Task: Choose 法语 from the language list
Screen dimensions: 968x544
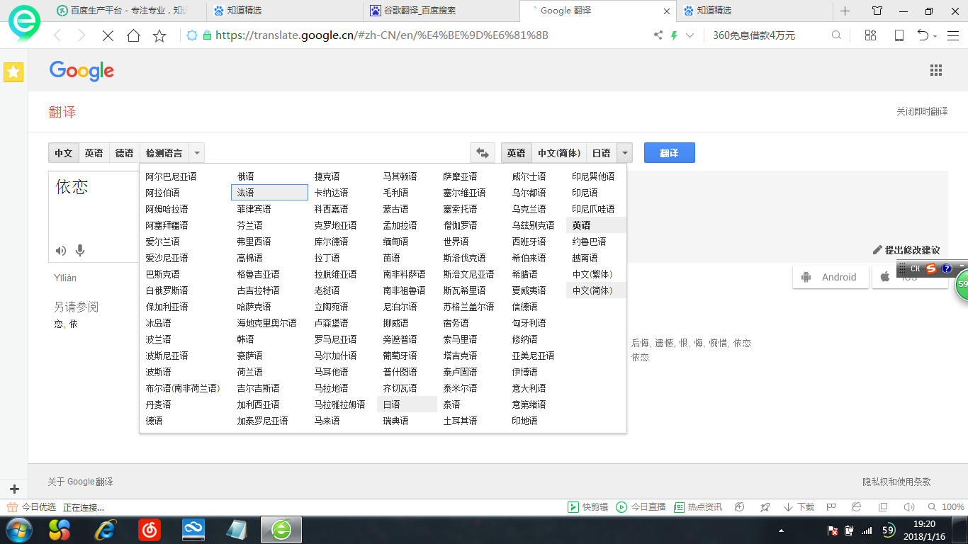Action: 269,193
